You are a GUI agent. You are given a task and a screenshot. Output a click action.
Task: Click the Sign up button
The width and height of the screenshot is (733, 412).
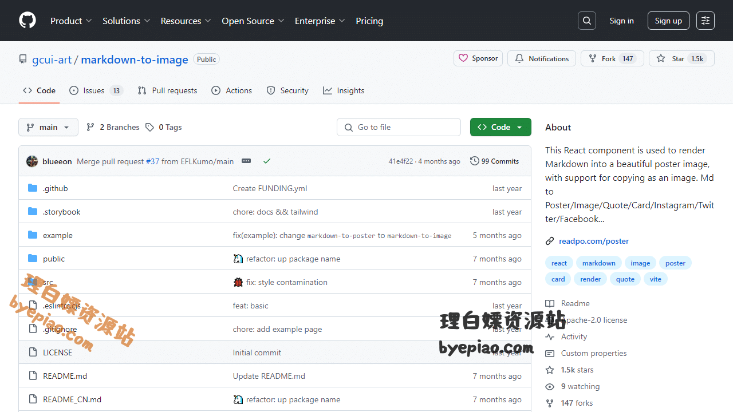[668, 21]
